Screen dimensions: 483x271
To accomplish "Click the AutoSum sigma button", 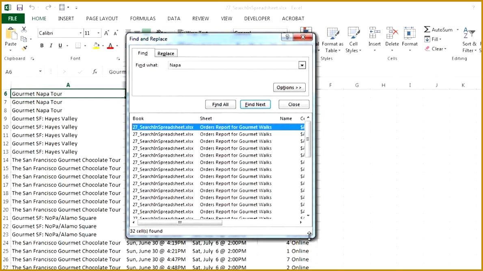I will [x=427, y=30].
